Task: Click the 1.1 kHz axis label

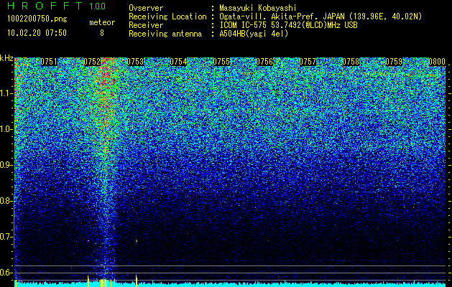Action: point(6,93)
